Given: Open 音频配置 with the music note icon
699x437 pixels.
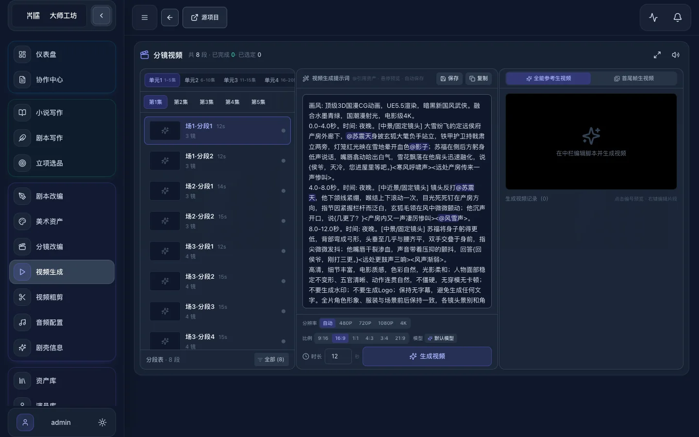Looking at the screenshot, I should (62, 322).
